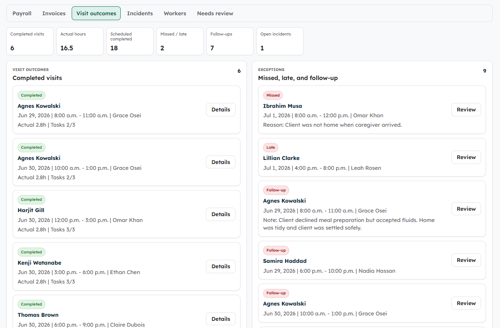Open the Invoices tab

[x=54, y=13]
